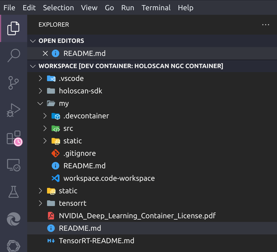Open the Run menu
277x252 pixels.
pyautogui.click(x=128, y=8)
